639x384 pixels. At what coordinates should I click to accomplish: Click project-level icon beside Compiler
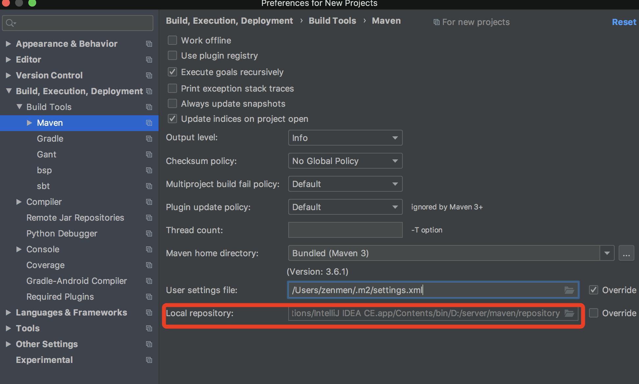pos(149,202)
